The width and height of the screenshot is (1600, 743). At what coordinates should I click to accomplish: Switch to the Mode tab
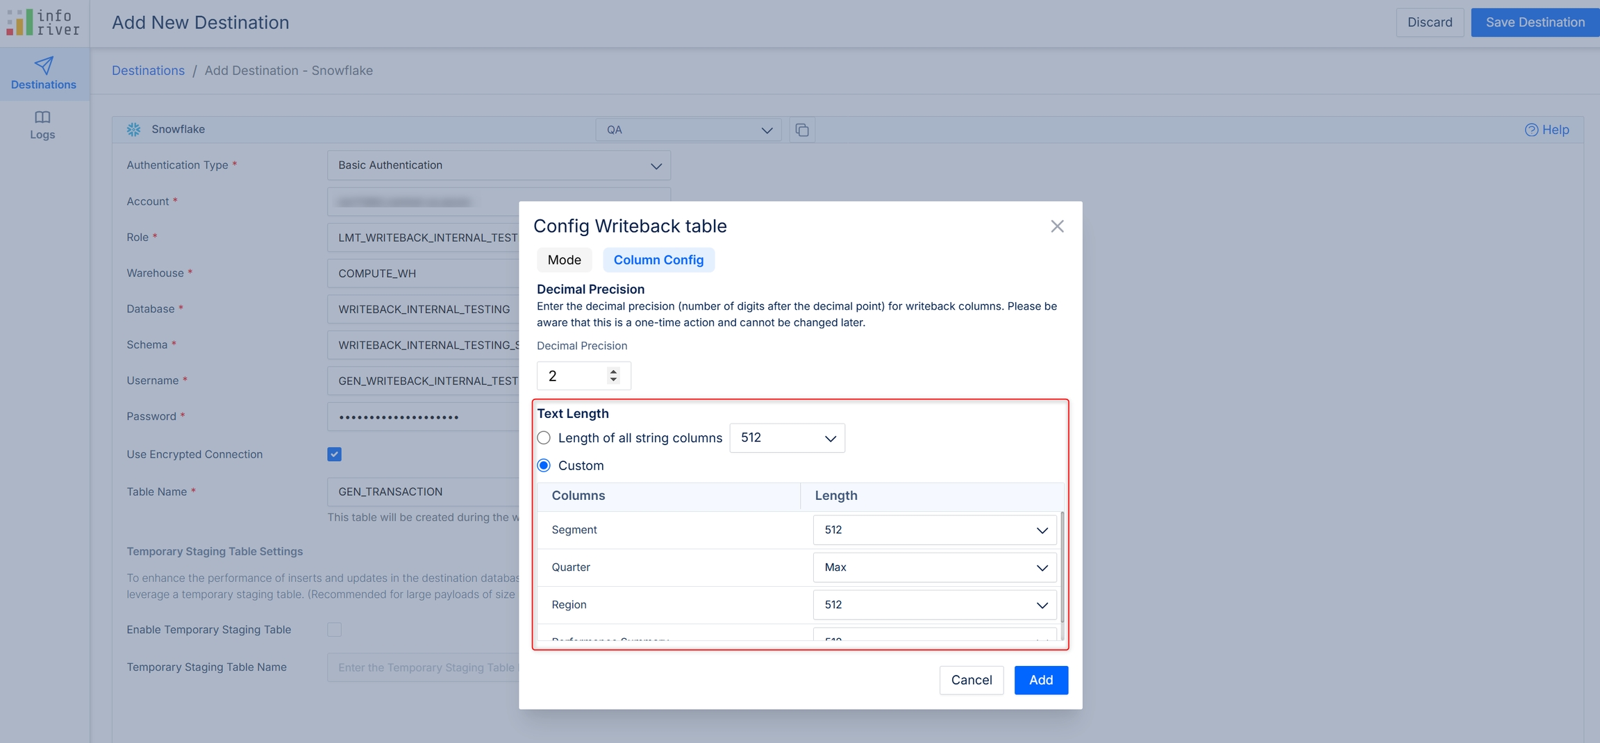(564, 260)
